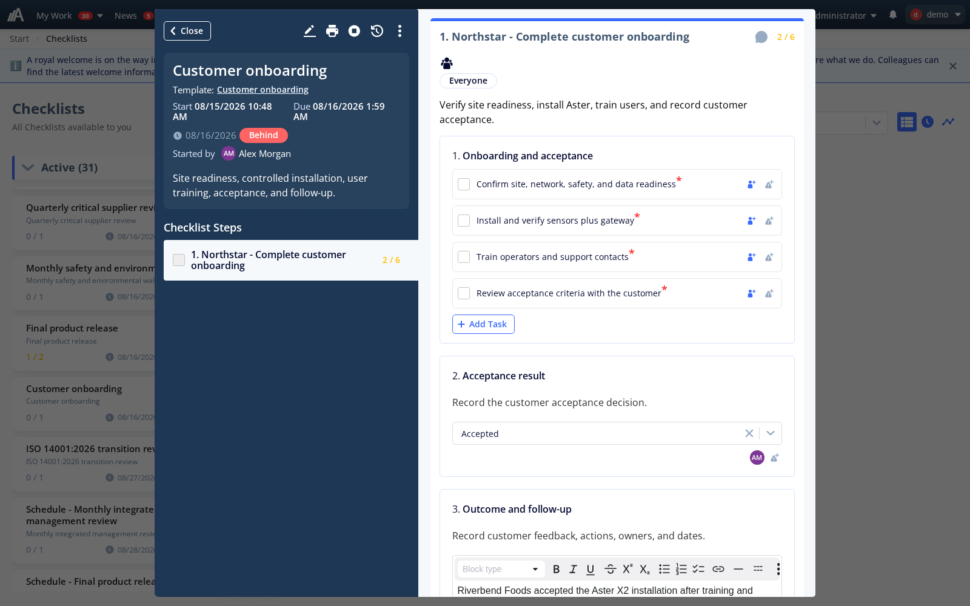Insert a numbered list in editor
Screen dimensions: 970x606
click(681, 569)
